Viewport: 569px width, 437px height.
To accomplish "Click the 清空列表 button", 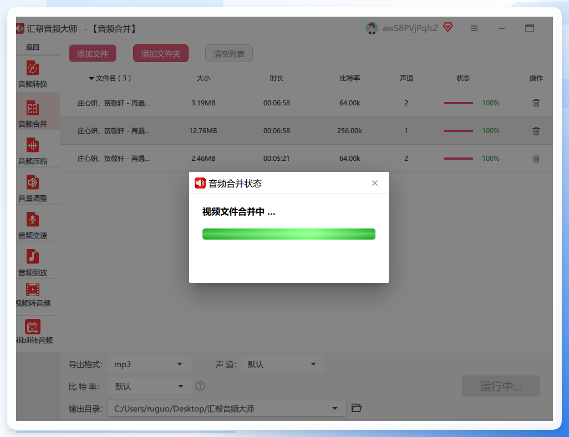I will [229, 54].
